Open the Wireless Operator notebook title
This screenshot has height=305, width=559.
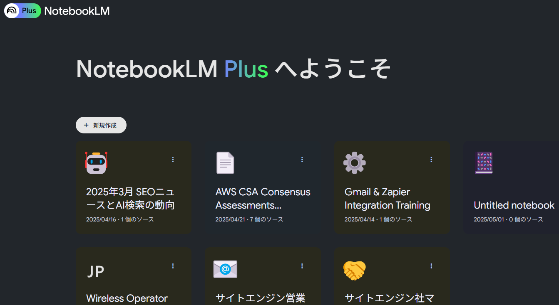[127, 298]
